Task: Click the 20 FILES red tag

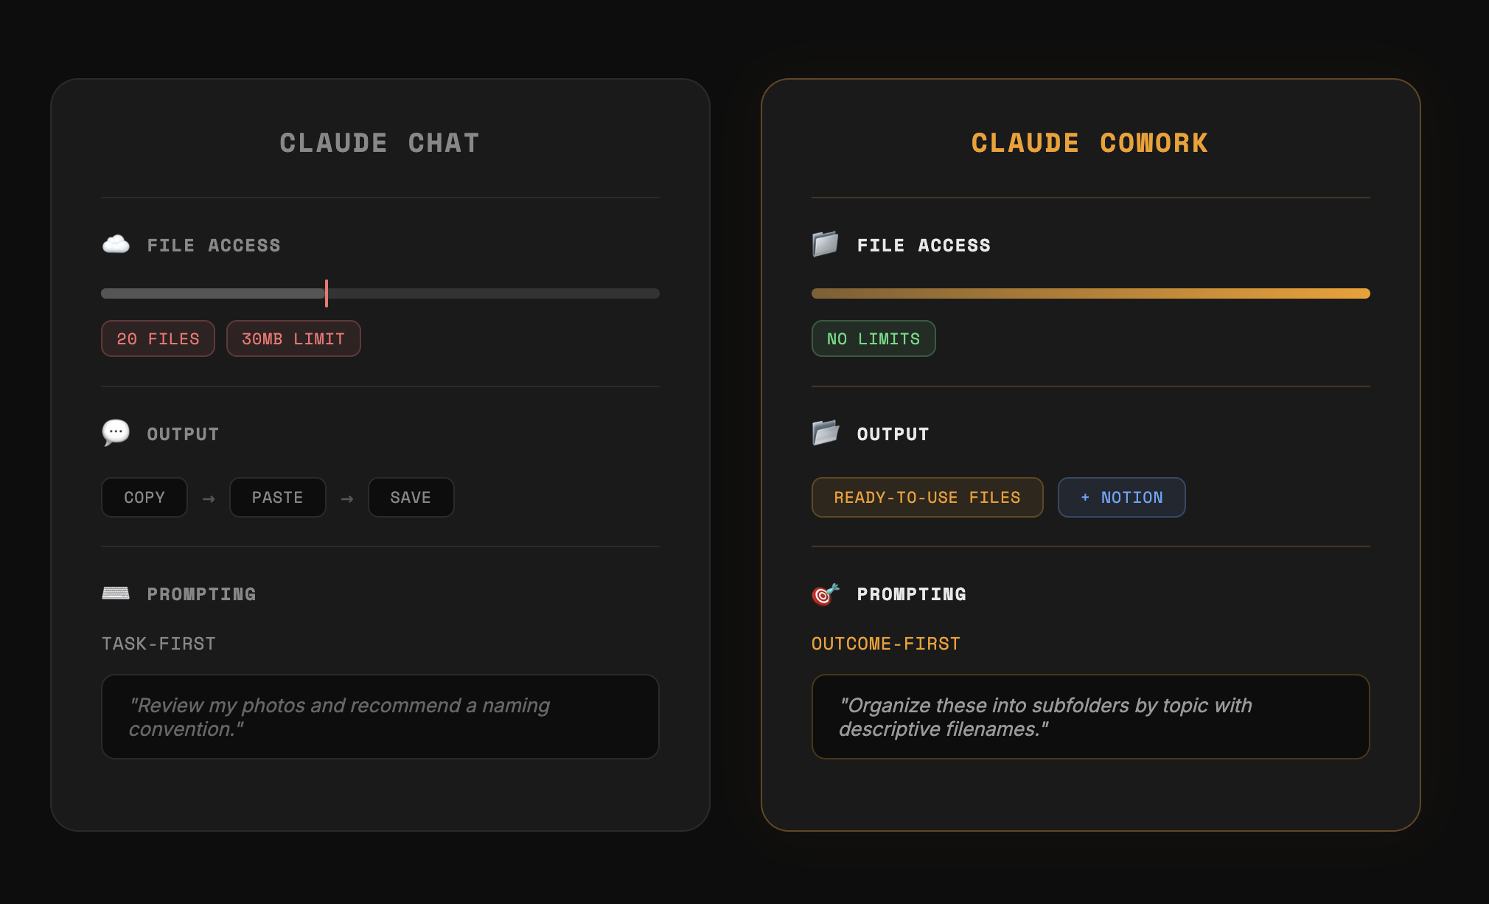Action: coord(158,338)
